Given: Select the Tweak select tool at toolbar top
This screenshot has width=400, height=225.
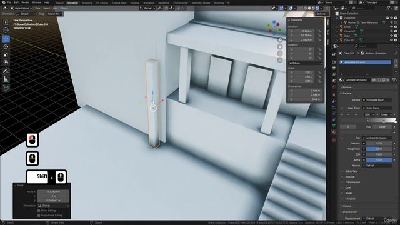Looking at the screenshot, I should coord(6,22).
